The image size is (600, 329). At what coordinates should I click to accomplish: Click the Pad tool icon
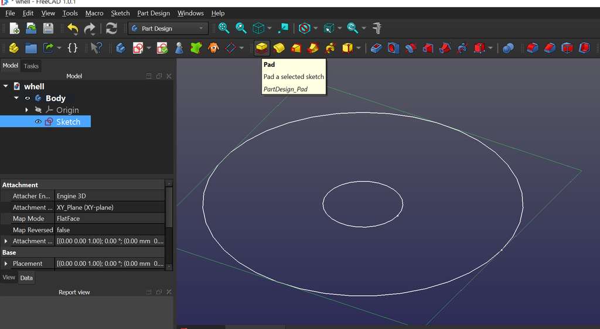coord(261,48)
